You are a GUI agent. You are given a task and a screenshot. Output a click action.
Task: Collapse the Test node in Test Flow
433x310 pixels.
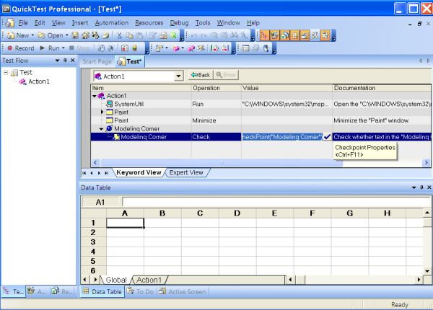coord(6,73)
